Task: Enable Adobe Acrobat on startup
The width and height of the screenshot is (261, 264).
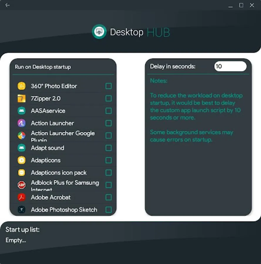Action: coord(109,197)
